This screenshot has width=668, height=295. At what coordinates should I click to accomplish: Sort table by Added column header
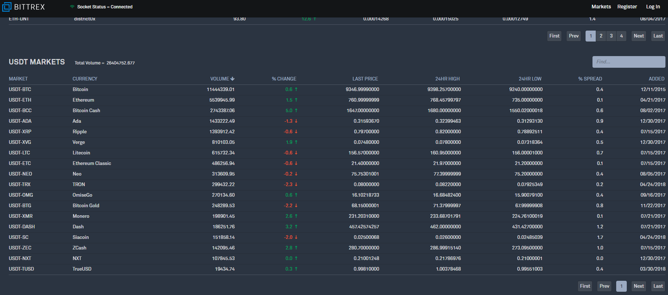pos(656,79)
